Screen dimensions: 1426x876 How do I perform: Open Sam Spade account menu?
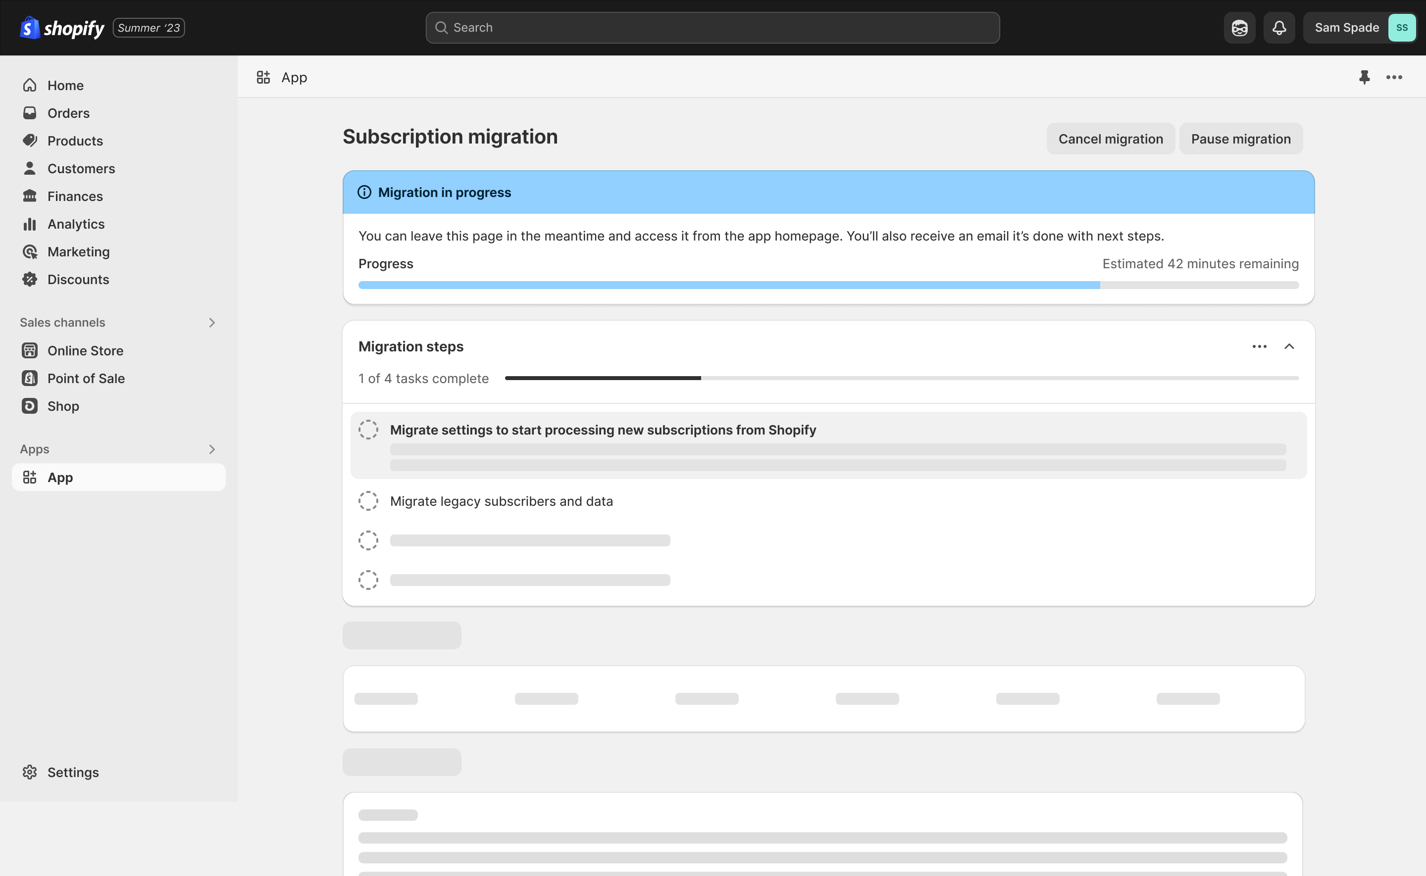coord(1359,28)
